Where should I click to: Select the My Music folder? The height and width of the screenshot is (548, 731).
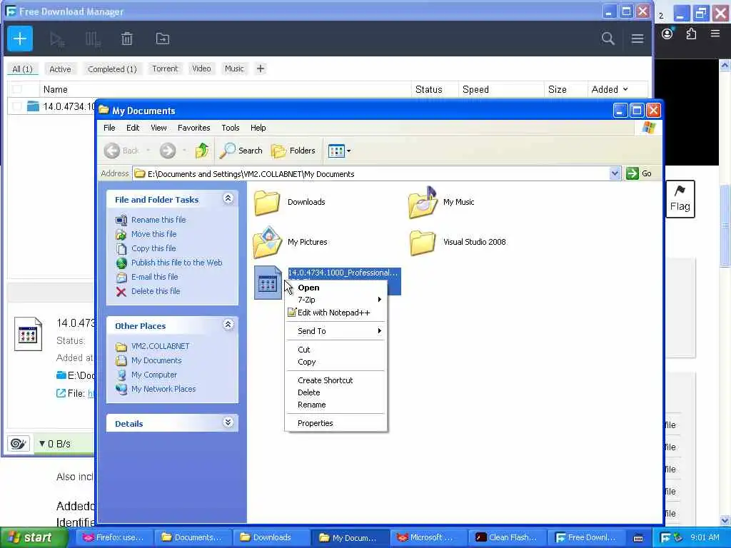coord(440,202)
